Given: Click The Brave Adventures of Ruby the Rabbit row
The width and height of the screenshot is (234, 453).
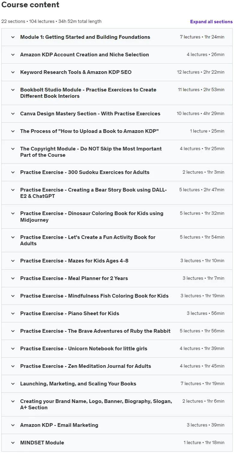Looking at the screenshot, I should pos(117,331).
